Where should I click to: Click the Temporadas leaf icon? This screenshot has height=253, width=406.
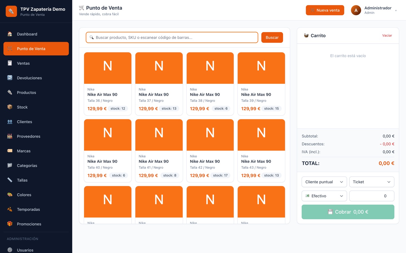tap(10, 209)
